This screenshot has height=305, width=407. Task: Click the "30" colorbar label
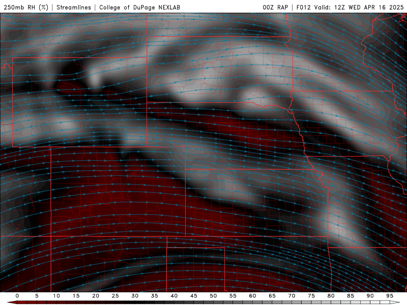[135, 296]
